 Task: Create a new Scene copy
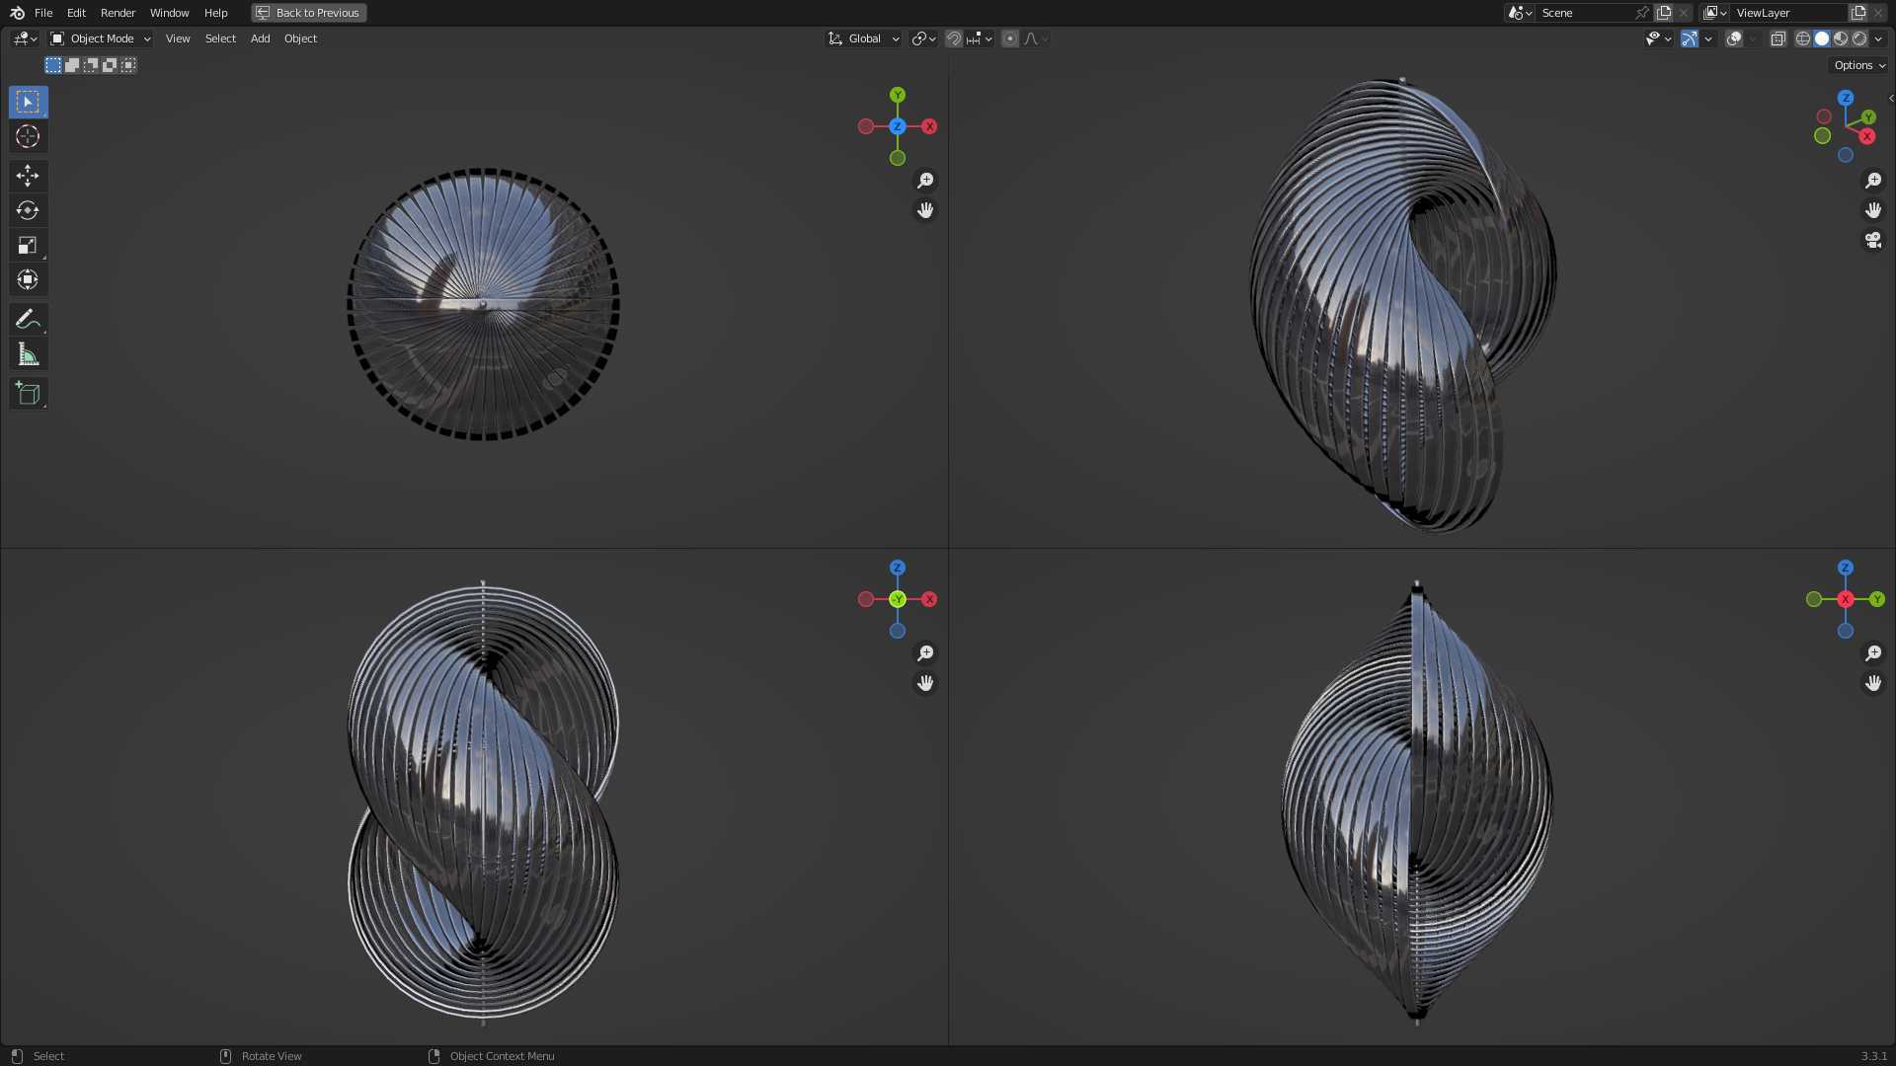pos(1665,13)
